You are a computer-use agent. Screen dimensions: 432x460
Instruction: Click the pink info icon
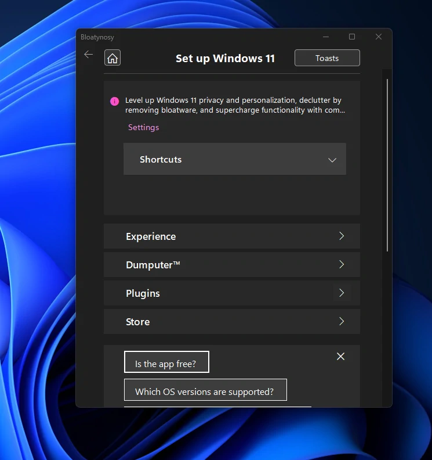coord(114,102)
